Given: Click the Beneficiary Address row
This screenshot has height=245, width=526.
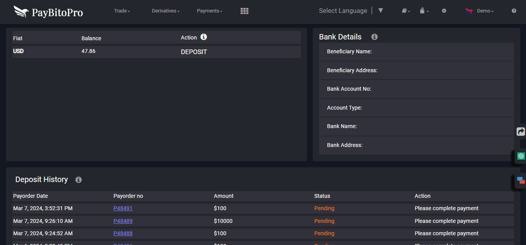Looking at the screenshot, I should click(x=416, y=70).
